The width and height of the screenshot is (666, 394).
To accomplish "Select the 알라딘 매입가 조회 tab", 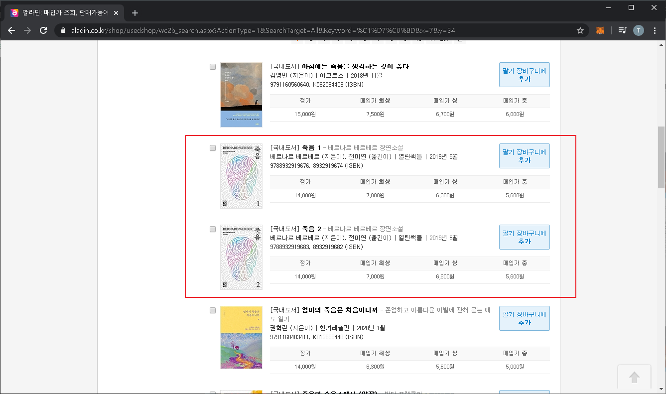I will pyautogui.click(x=64, y=13).
